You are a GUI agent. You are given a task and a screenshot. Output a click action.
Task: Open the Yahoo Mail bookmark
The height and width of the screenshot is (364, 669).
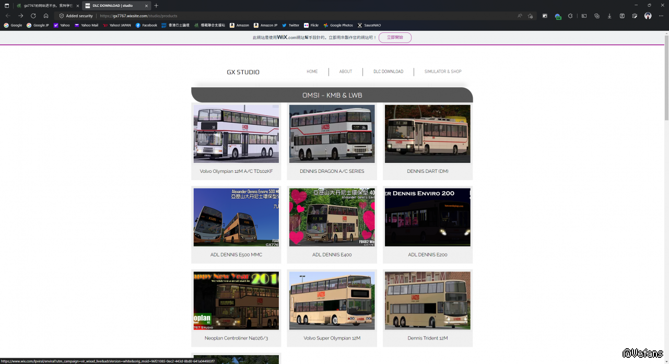(x=86, y=25)
